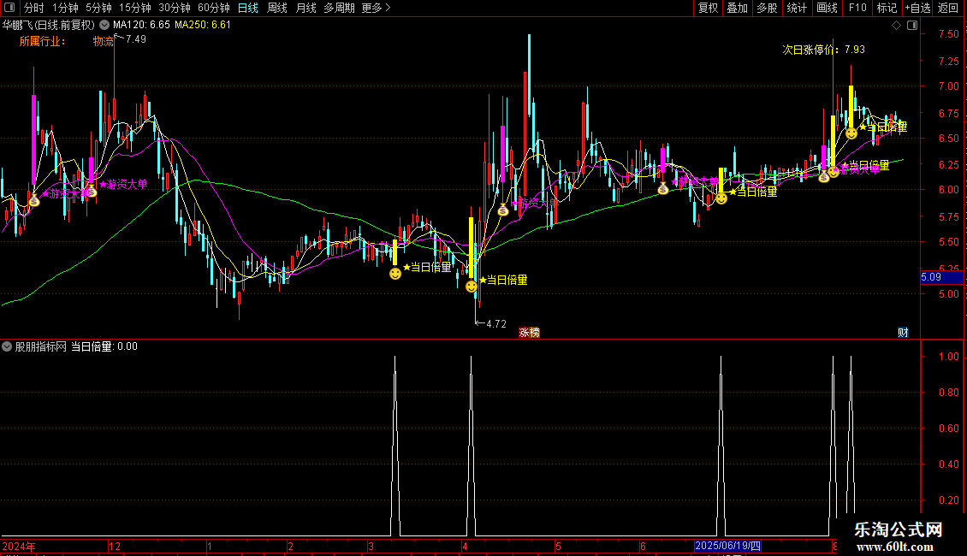
Task: Select the 60分钟 period
Action: click(214, 8)
